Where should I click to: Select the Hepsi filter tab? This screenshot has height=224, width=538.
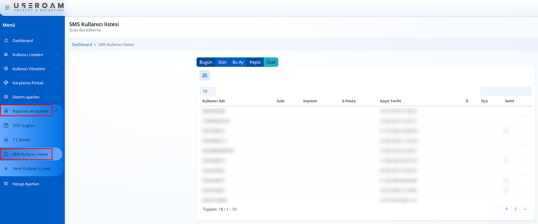tap(255, 62)
